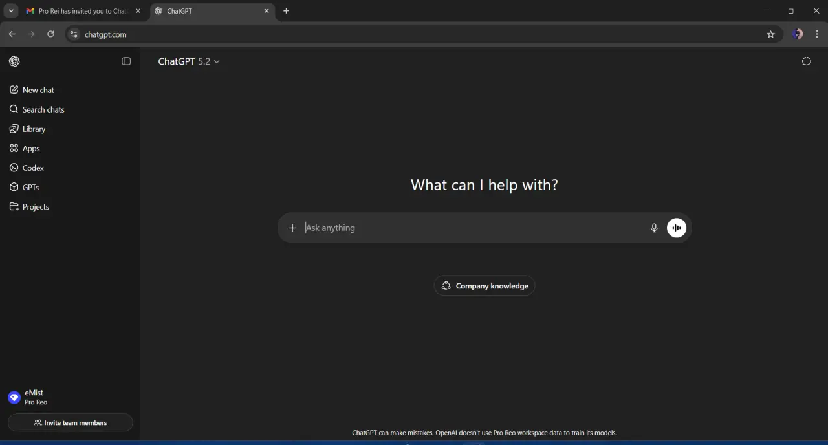This screenshot has width=828, height=445.
Task: Click the "What can I help with?" heading
Action: [485, 185]
